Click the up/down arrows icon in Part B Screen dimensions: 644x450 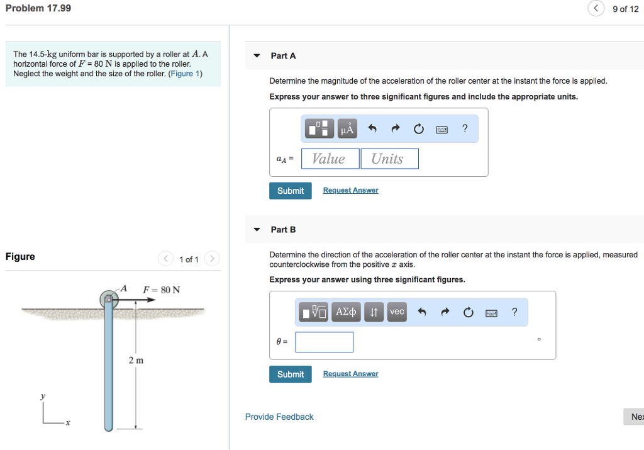point(374,312)
